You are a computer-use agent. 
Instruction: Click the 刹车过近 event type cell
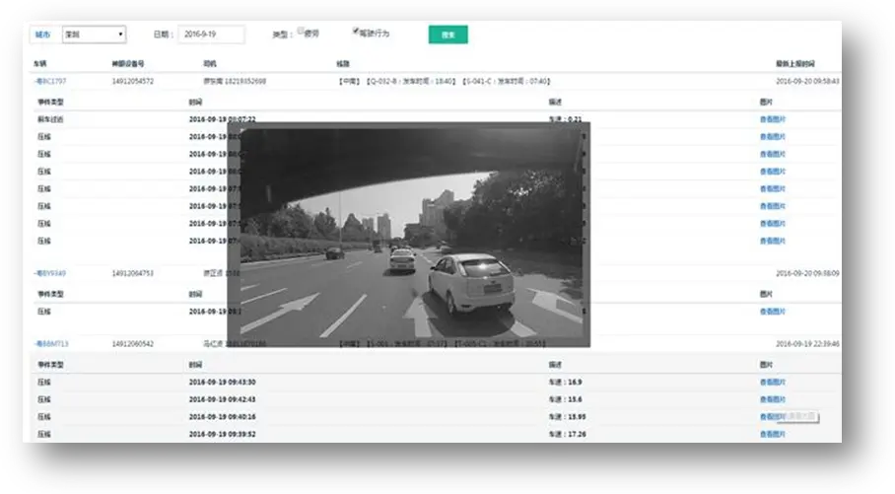50,119
